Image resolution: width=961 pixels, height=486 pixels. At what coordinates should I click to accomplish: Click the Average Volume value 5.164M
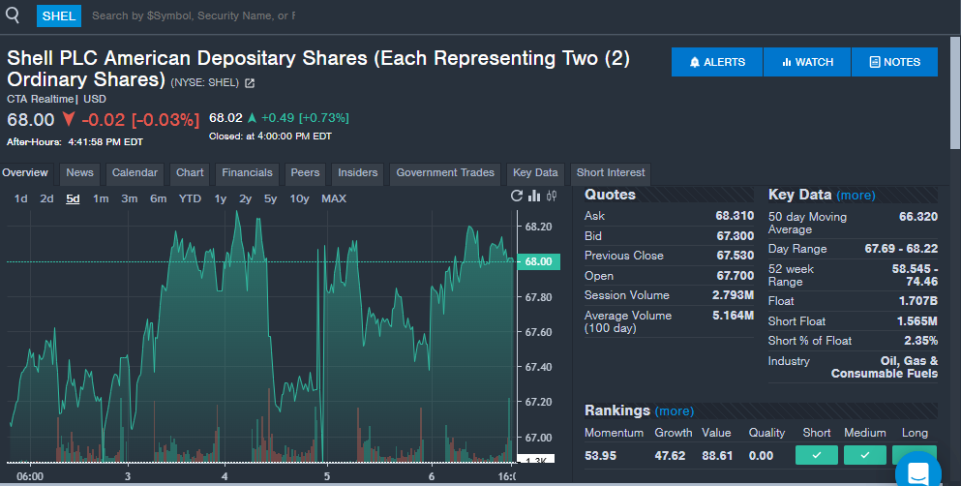pos(733,316)
